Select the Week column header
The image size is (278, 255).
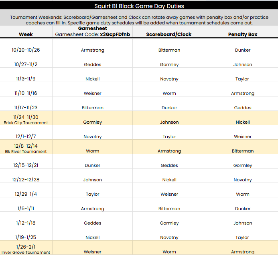tap(26, 34)
